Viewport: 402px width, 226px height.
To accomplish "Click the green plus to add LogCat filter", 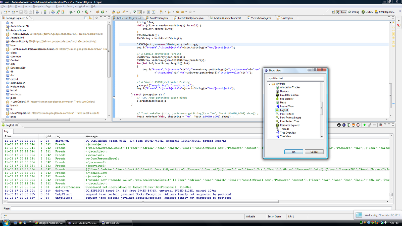I will pos(364,125).
